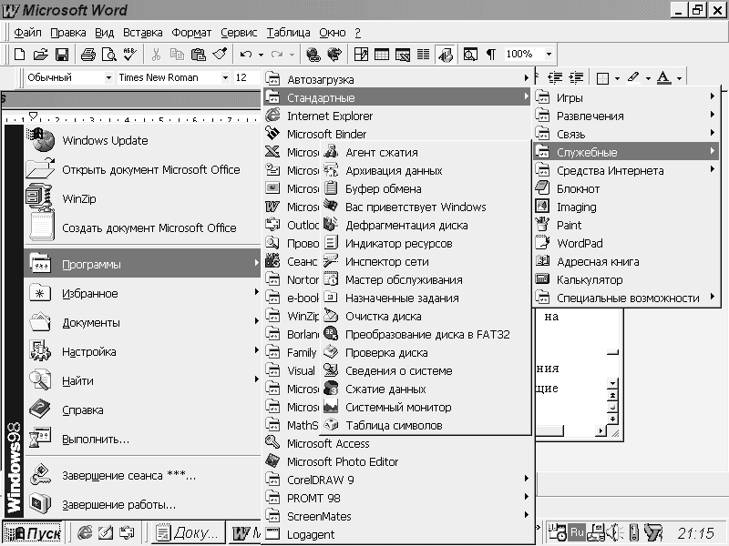729x546 pixels.
Task: Click the Пуск Start button
Action: pos(32,532)
